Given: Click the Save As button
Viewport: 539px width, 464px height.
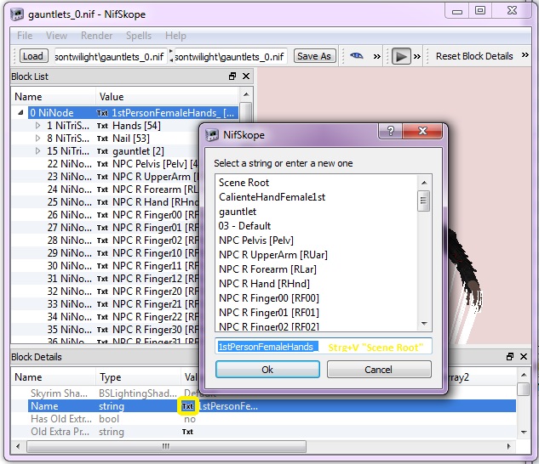Looking at the screenshot, I should 313,56.
